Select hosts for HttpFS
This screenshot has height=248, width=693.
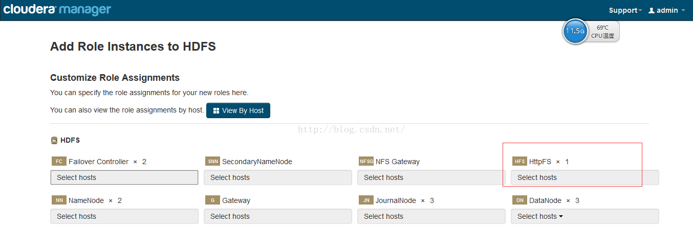click(585, 177)
